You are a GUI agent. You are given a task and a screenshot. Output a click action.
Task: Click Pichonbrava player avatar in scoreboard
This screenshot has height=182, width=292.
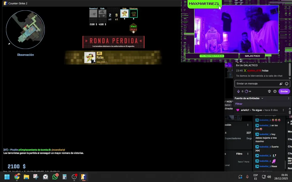[x=133, y=14]
